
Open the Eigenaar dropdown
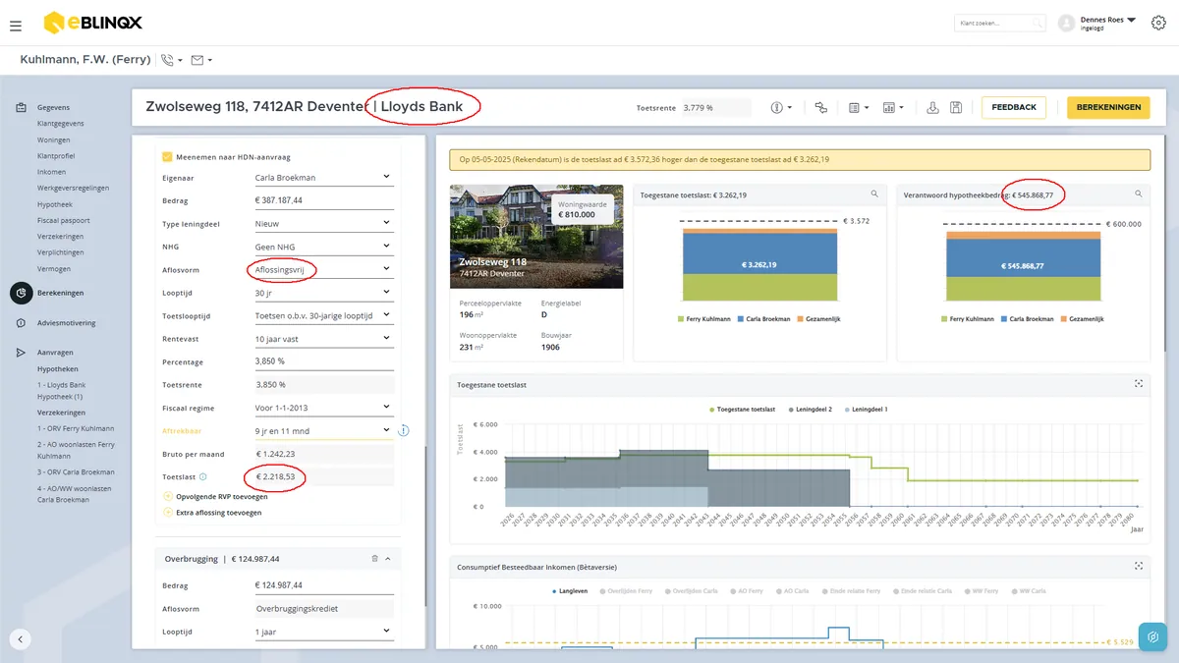pyautogui.click(x=323, y=178)
